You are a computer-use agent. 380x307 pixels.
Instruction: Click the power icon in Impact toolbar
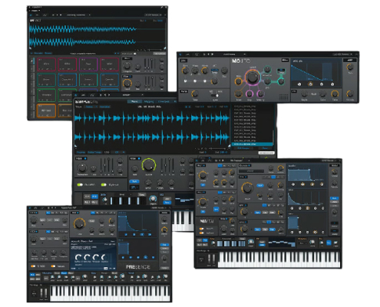coord(31,15)
